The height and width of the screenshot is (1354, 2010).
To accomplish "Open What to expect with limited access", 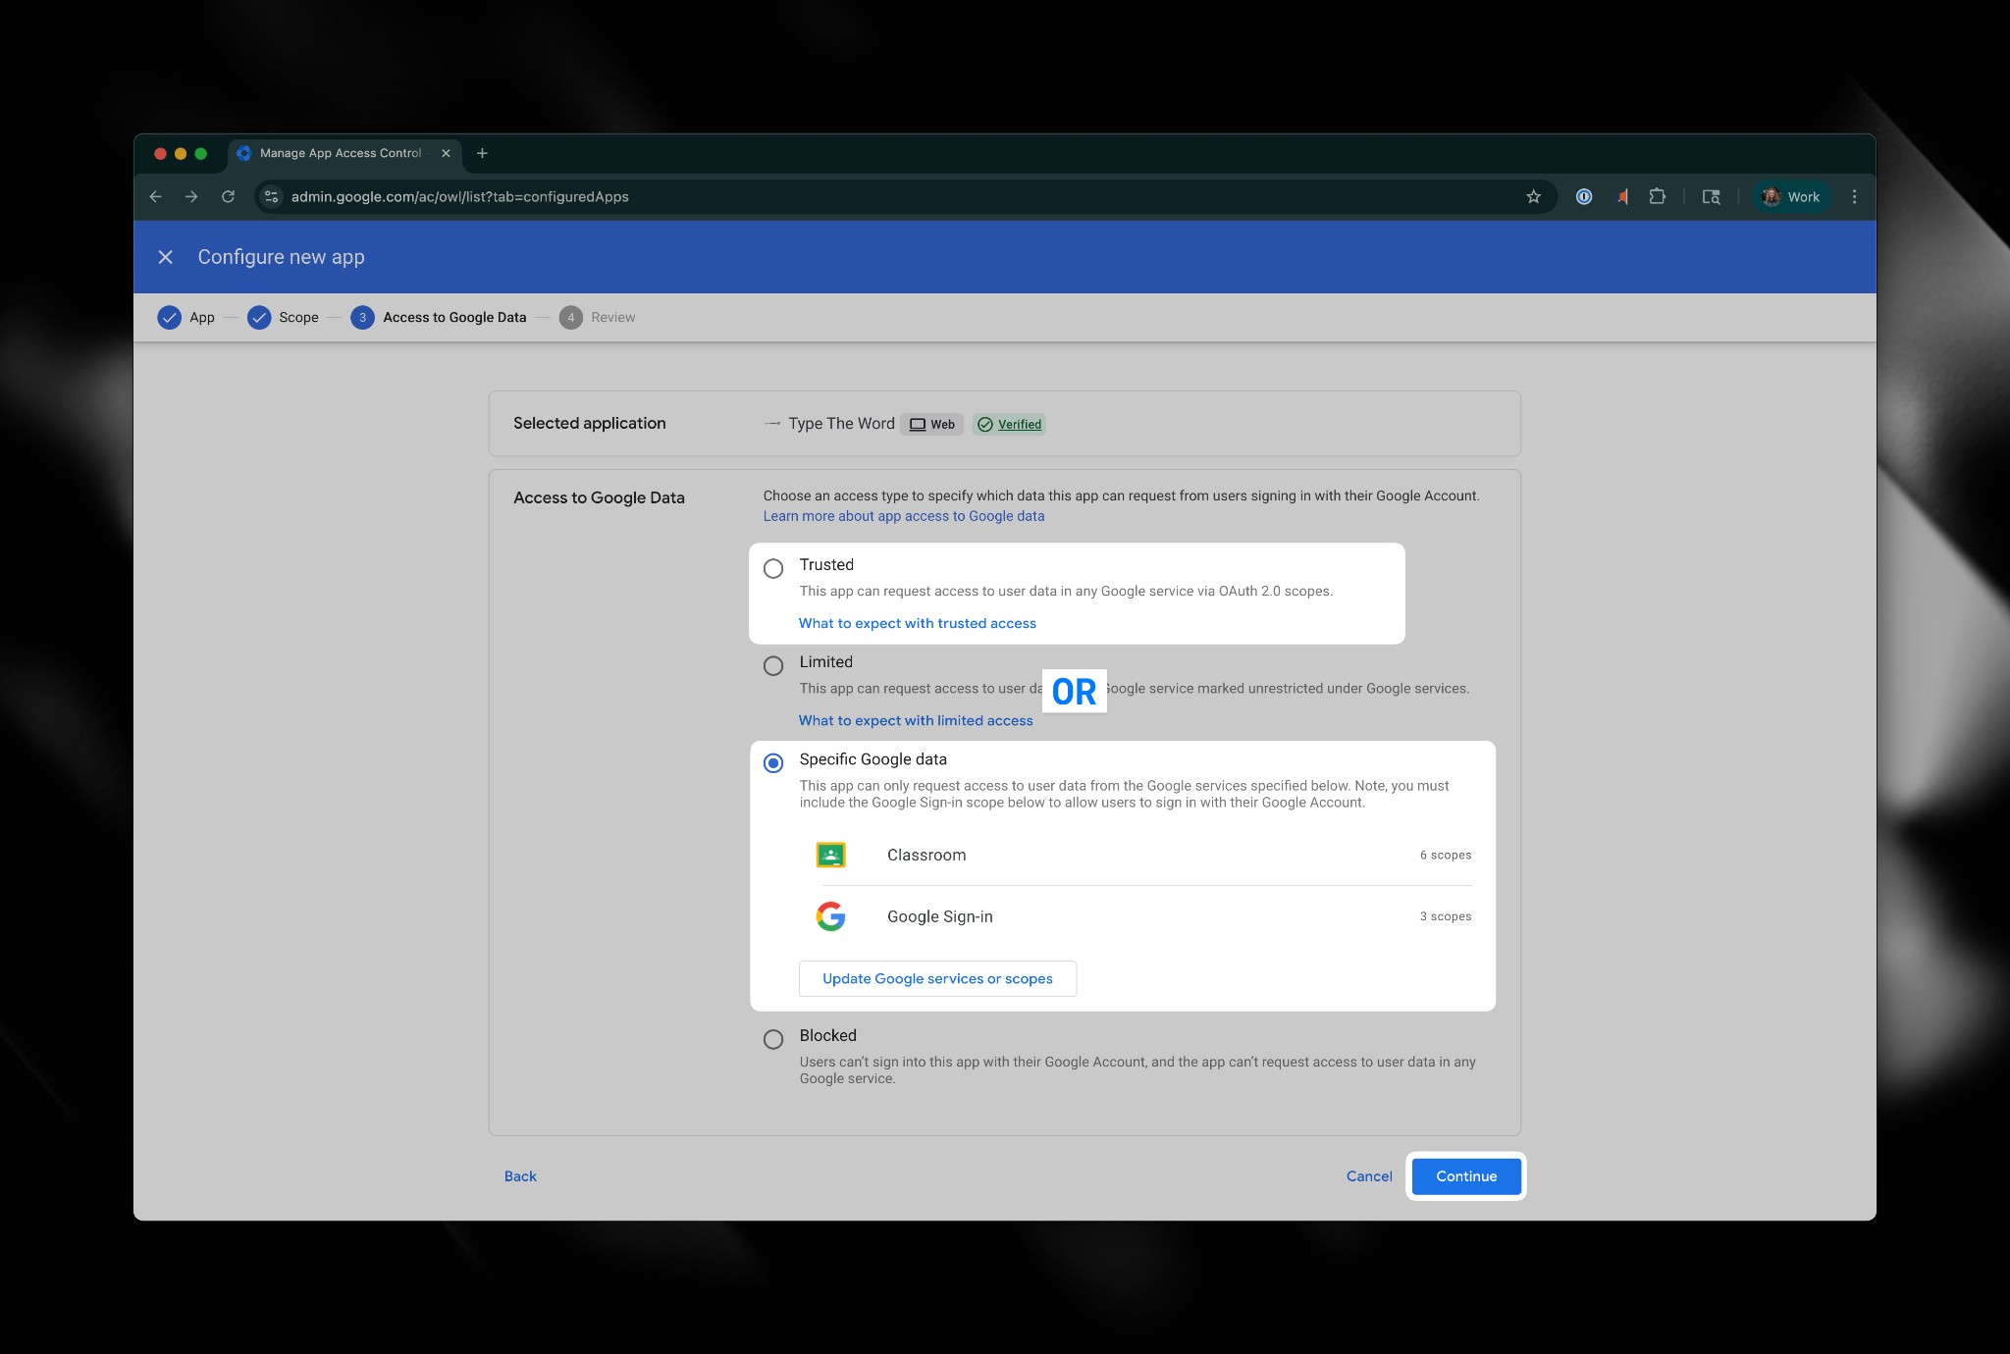I will pos(916,721).
